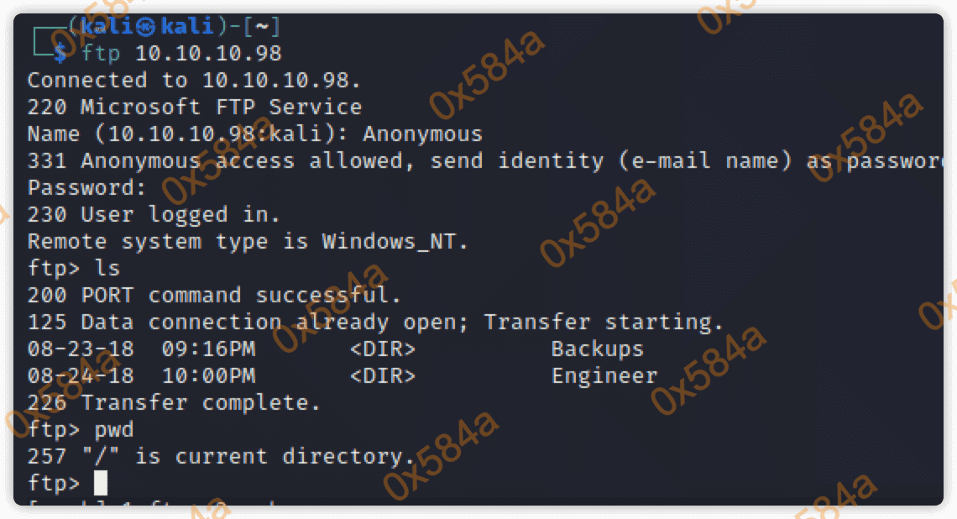Click "220 Microsoft FTP Service" banner line
This screenshot has height=519, width=957.
194,107
